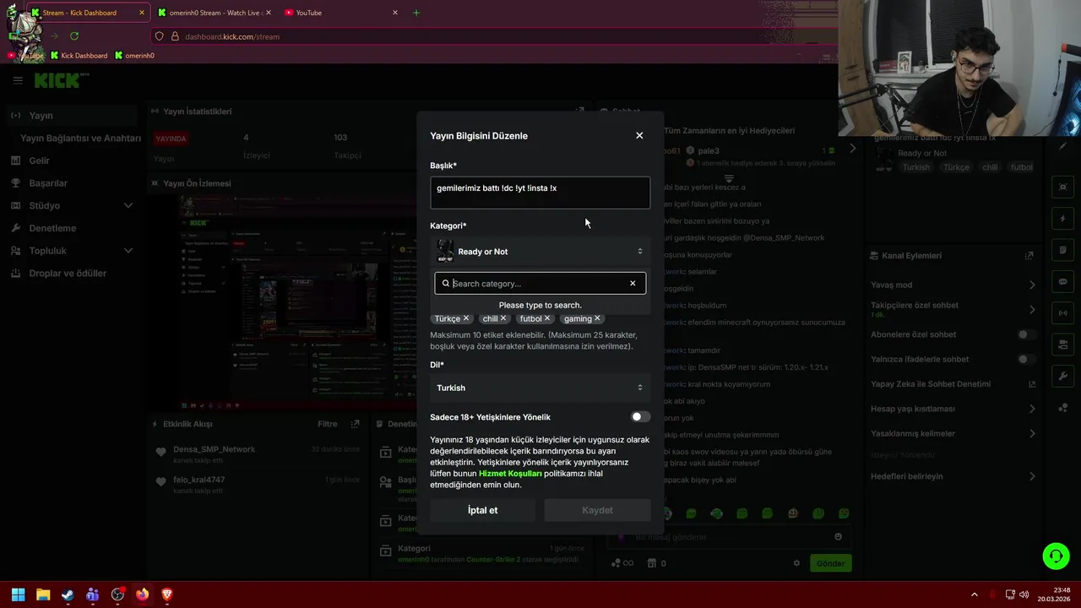Open the Turkish language dropdown
The width and height of the screenshot is (1081, 608).
click(540, 388)
